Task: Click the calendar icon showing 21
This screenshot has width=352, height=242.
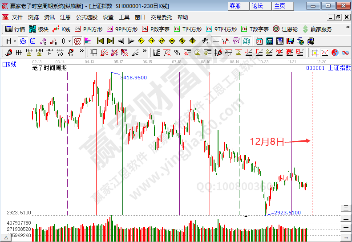Action: (x=259, y=41)
